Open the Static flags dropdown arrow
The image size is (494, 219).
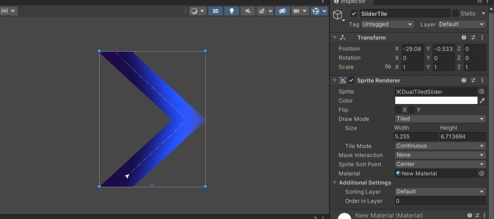(x=483, y=14)
